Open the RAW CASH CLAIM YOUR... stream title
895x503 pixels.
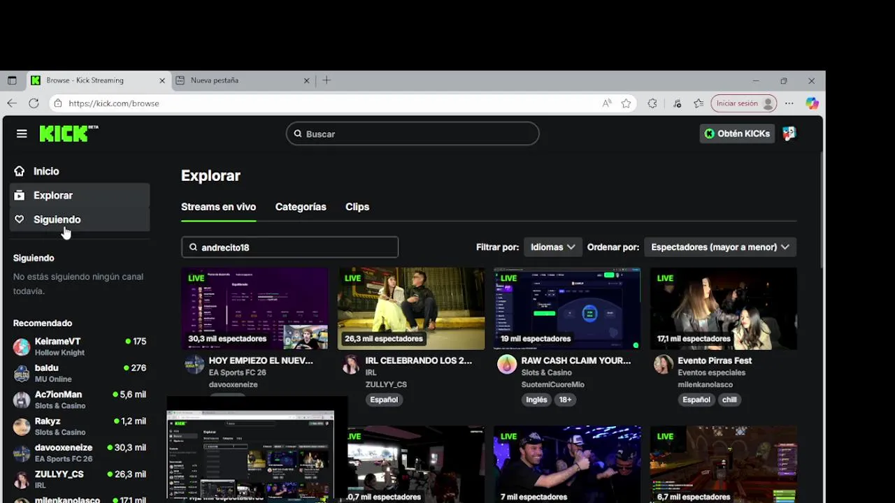click(575, 360)
